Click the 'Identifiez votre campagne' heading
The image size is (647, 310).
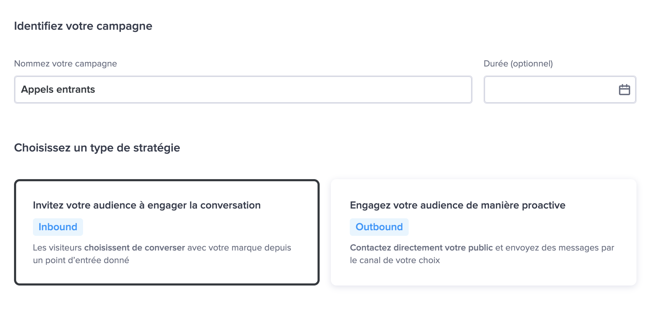pos(83,26)
